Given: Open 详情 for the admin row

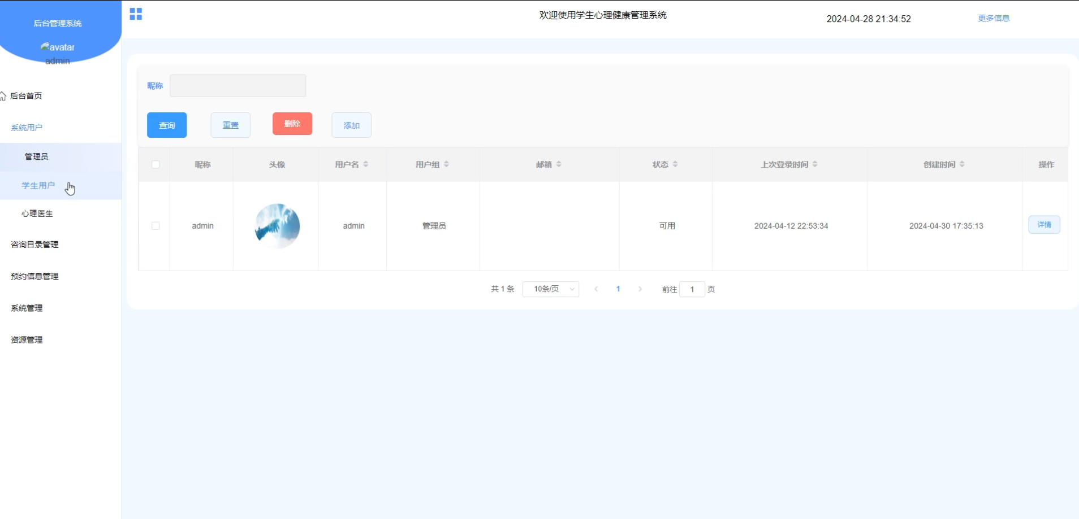Looking at the screenshot, I should [1044, 225].
